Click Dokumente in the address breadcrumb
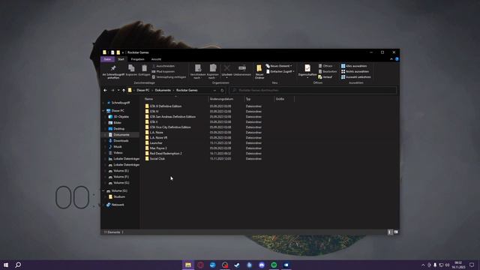This screenshot has width=480, height=270. 163,90
